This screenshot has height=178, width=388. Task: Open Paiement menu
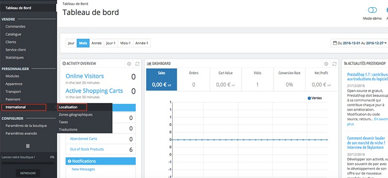click(13, 99)
